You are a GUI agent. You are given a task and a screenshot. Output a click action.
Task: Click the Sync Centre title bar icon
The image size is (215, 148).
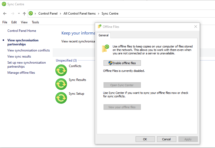coord(4,4)
